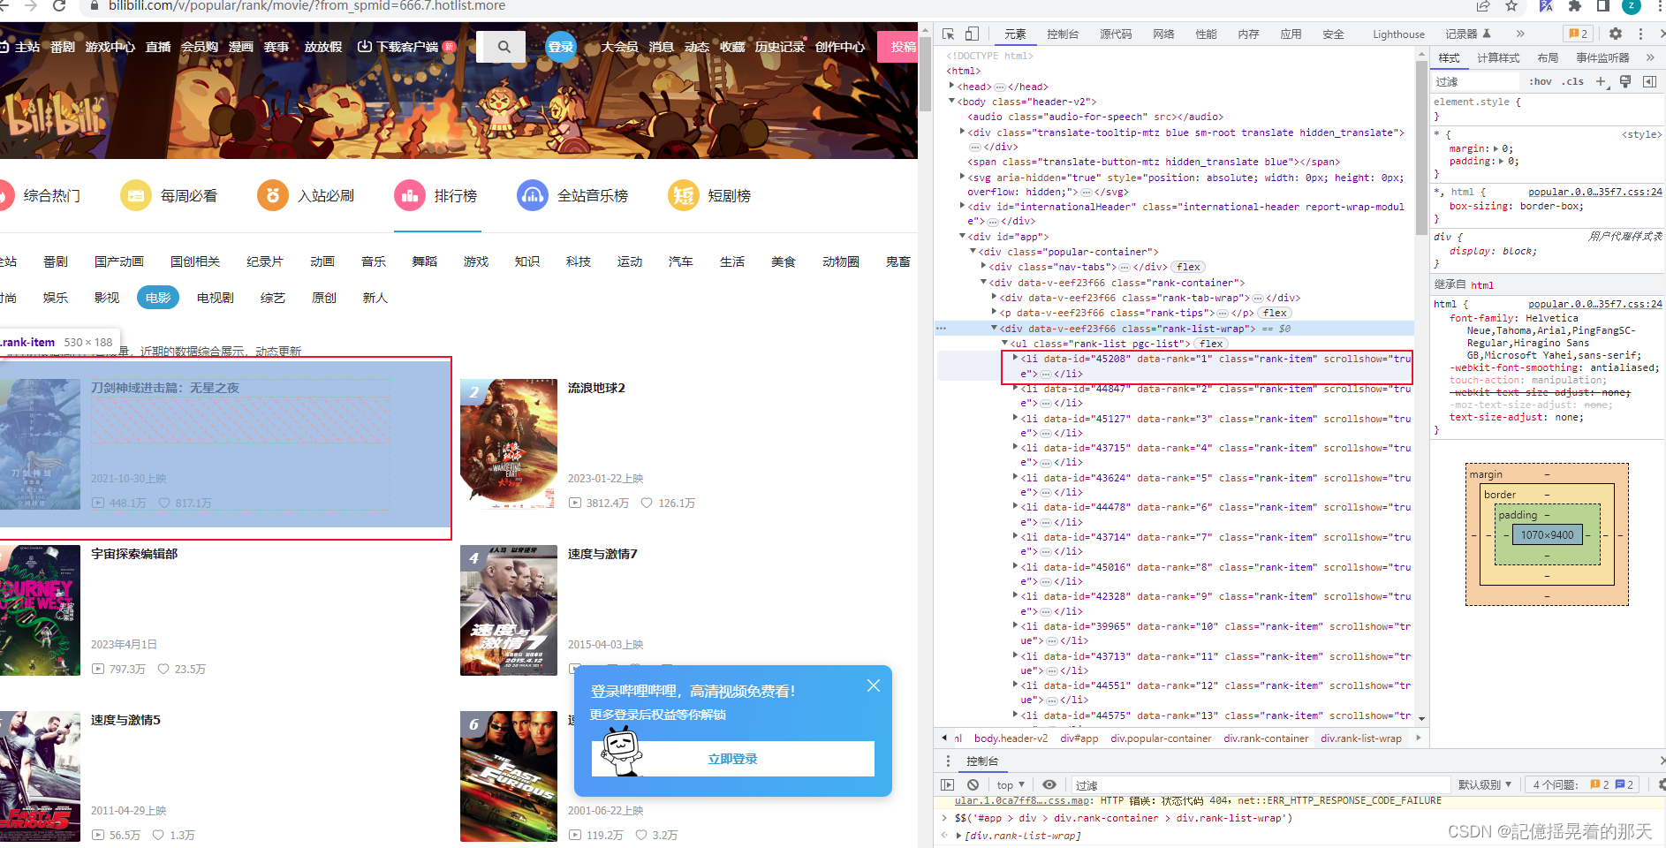Toggle .cls class editor

(x=1572, y=81)
